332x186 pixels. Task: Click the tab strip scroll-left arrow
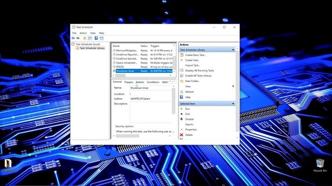[170, 82]
